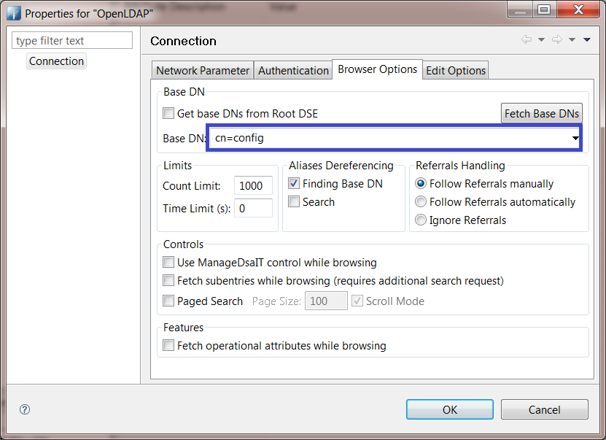
Task: Open the forward history dropdown arrow
Action: (572, 40)
